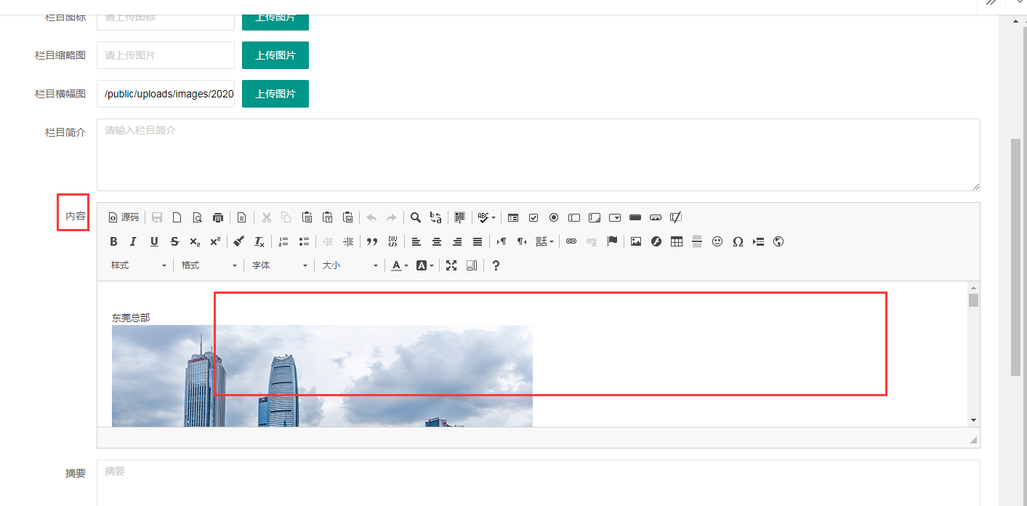The image size is (1027, 506).
Task: Toggle Block Quote formatting
Action: (x=372, y=241)
